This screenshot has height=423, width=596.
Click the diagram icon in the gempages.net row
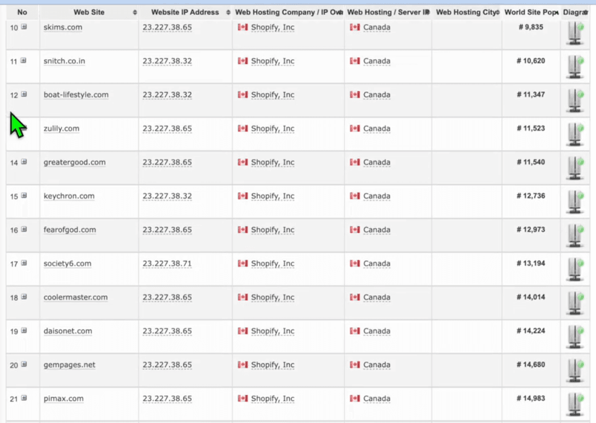pyautogui.click(x=575, y=370)
